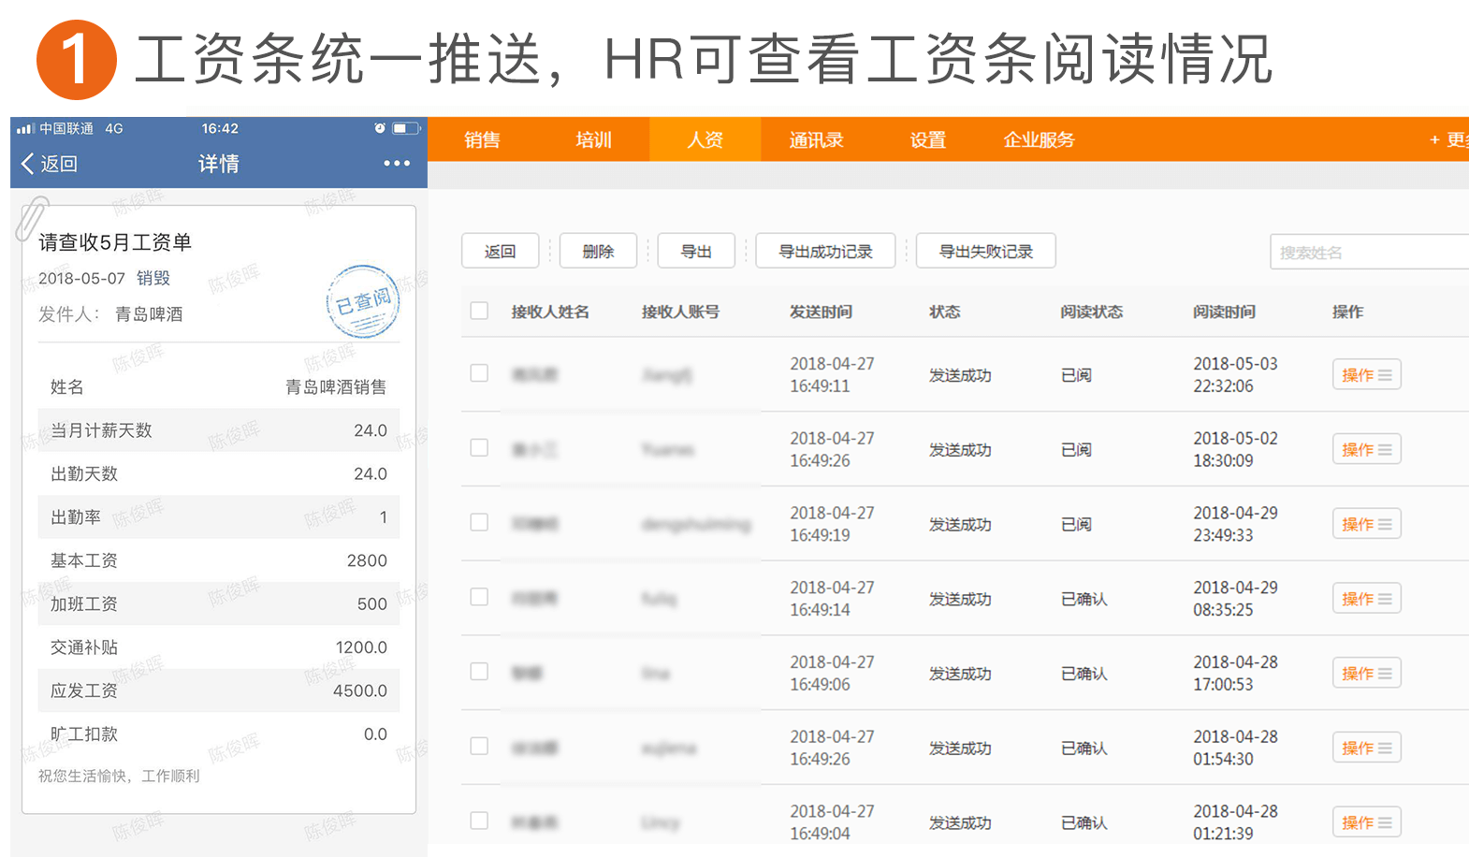Screen dimensions: 1469x857
Task: Click the 基本工资 row showing 2800
Action: [219, 560]
